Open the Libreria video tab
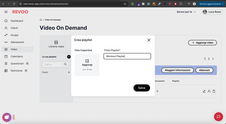 pos(56,44)
